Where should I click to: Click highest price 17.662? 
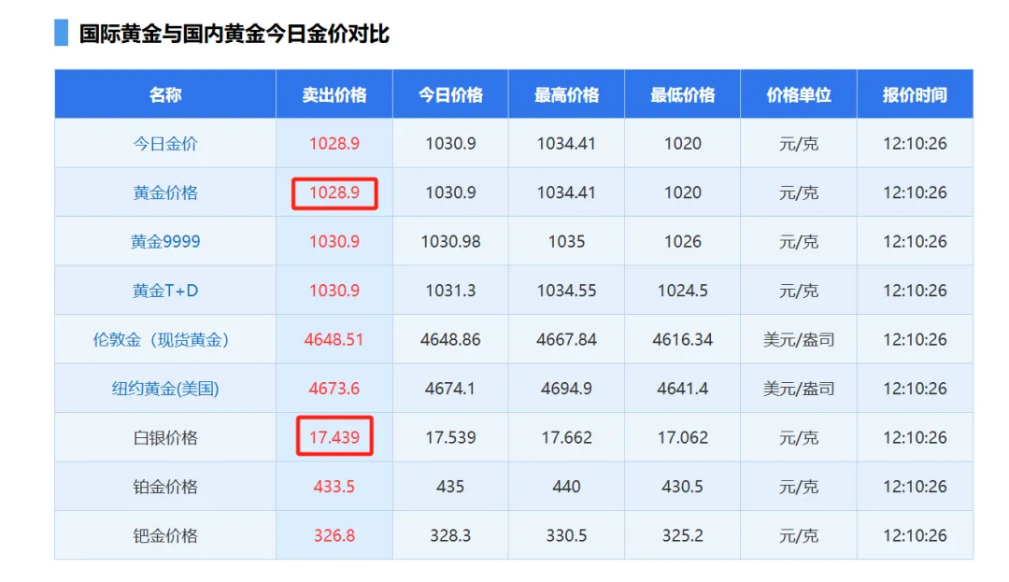[566, 437]
